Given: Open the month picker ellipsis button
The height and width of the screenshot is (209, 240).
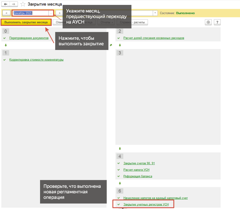Looking at the screenshot, I should [51, 13].
